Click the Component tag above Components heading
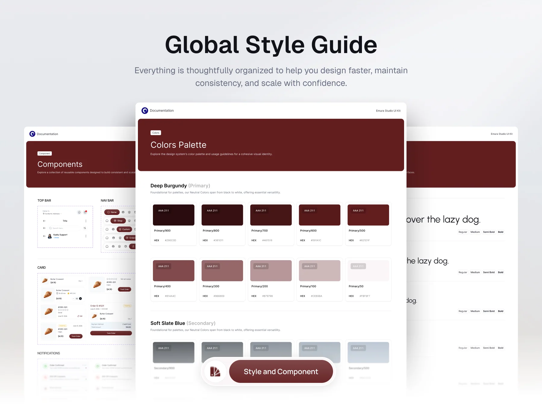The image size is (542, 410). 45,153
